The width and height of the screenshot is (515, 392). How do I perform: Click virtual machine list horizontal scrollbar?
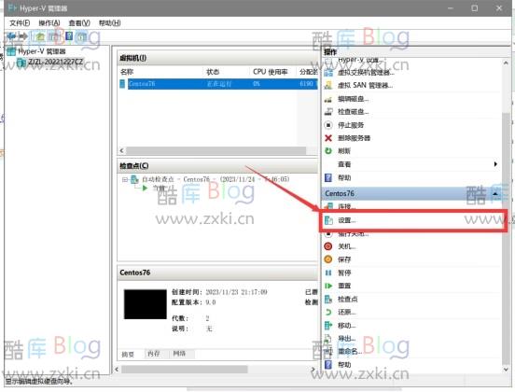tap(216, 150)
